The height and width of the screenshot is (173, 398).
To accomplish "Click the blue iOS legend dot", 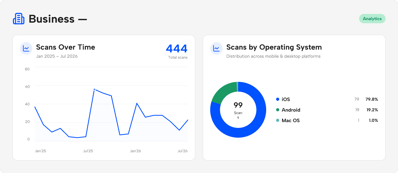I will coord(278,99).
